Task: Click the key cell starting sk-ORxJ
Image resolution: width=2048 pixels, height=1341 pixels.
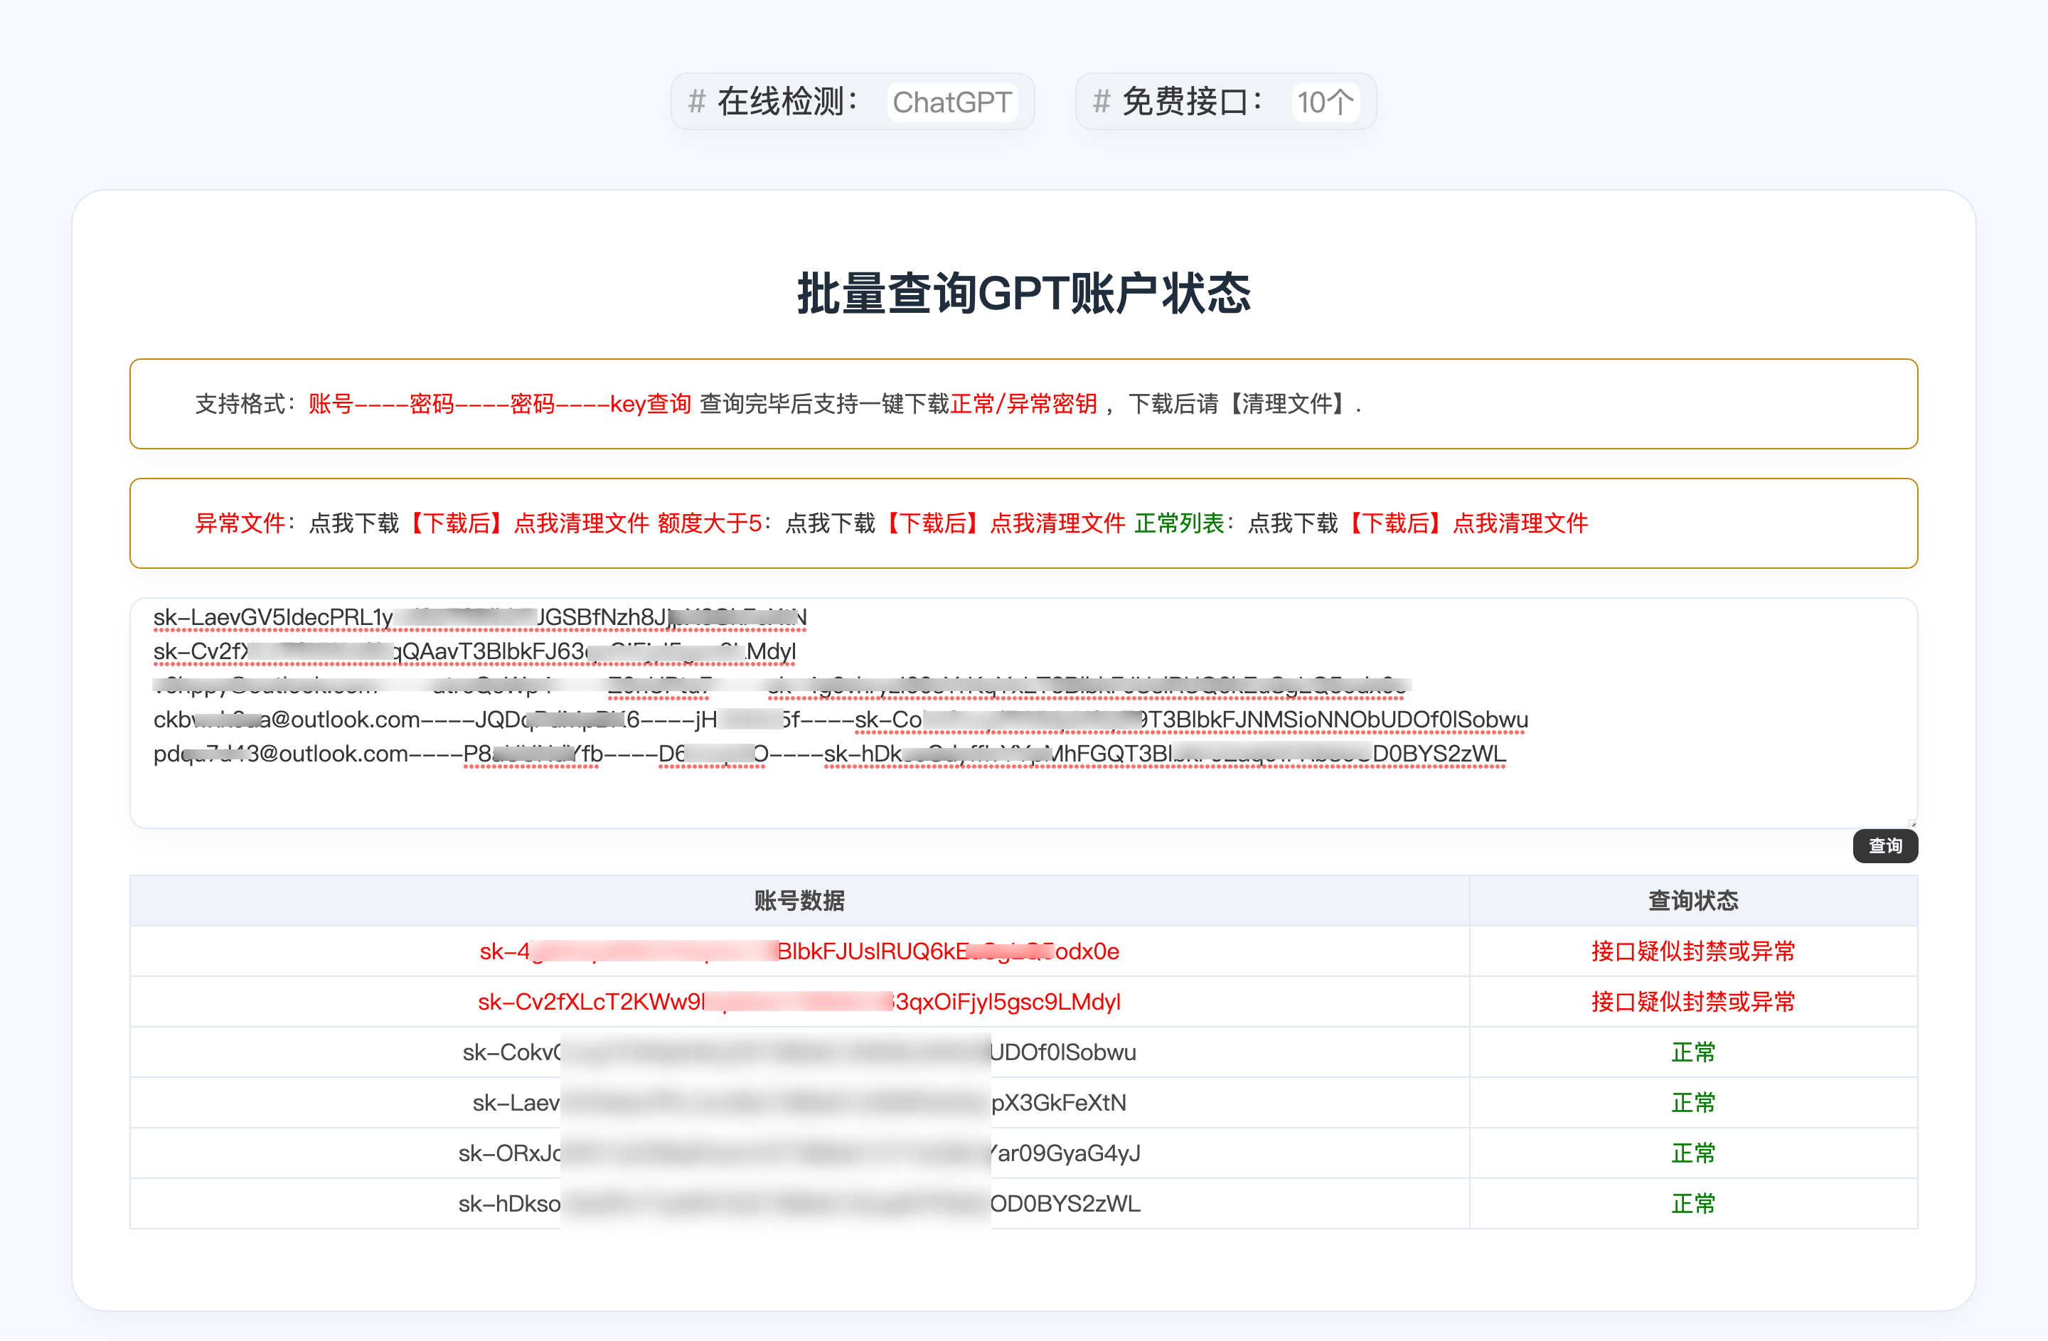Action: click(x=799, y=1153)
